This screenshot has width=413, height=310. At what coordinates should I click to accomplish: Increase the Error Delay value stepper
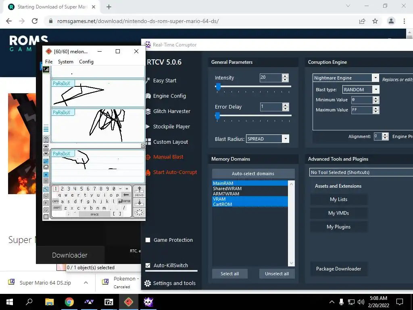[x=285, y=105]
